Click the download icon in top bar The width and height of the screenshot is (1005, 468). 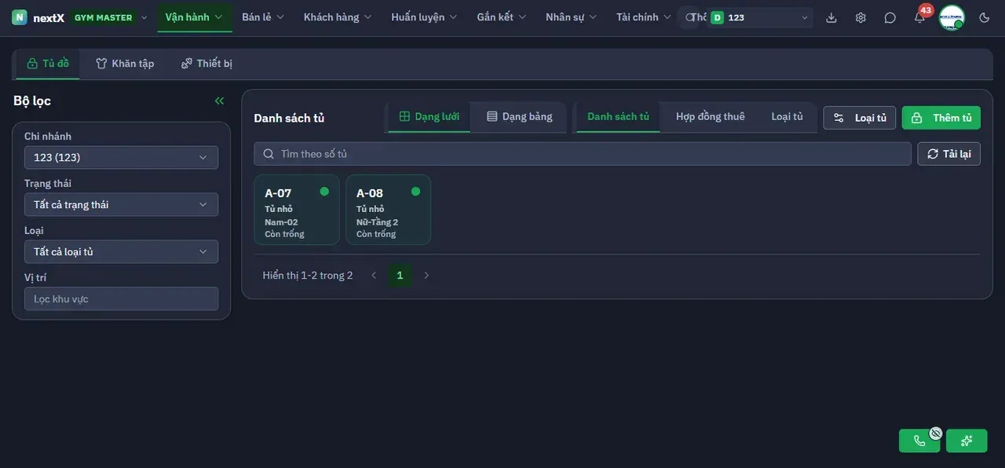pyautogui.click(x=831, y=17)
